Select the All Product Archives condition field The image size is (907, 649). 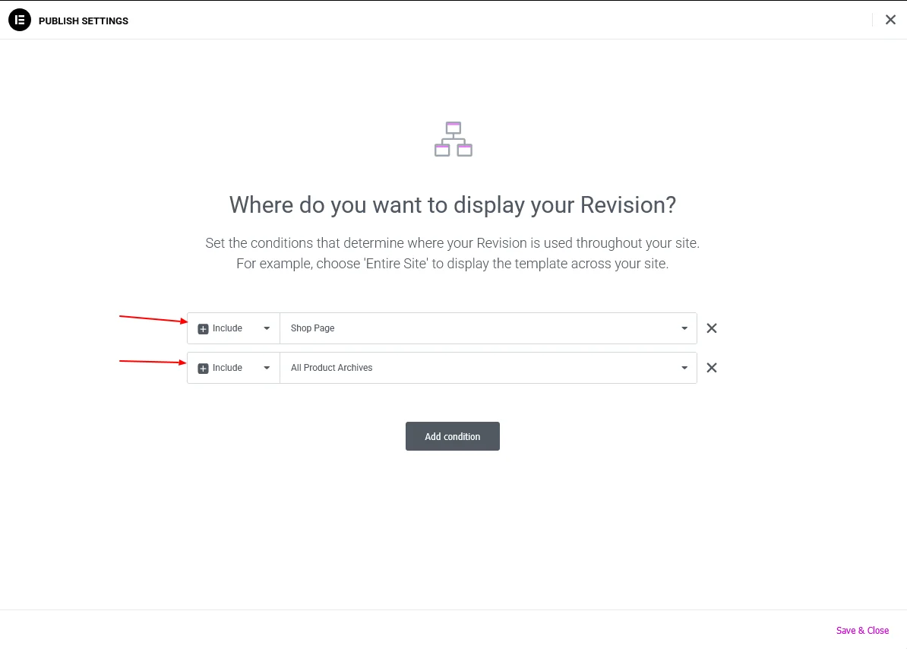pos(479,368)
